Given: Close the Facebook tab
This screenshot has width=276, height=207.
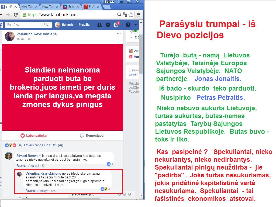Looking at the screenshot, I should pyautogui.click(x=15, y=7).
